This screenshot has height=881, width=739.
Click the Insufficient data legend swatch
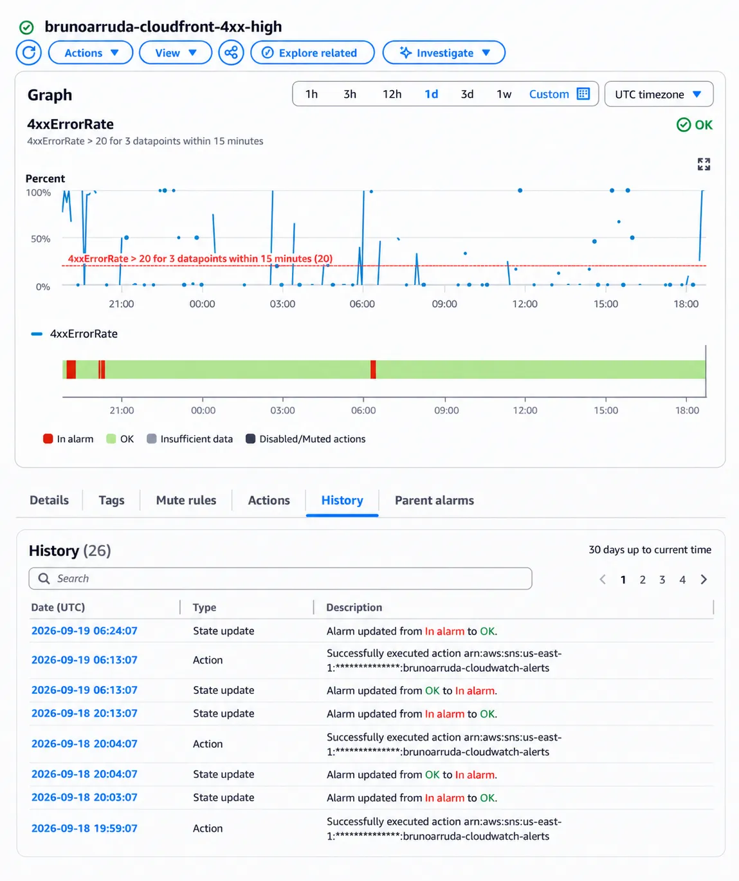tap(151, 439)
